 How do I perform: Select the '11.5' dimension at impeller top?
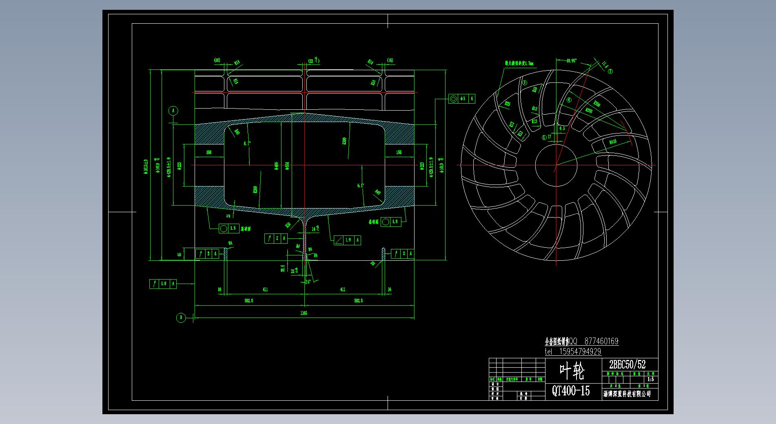(605, 65)
